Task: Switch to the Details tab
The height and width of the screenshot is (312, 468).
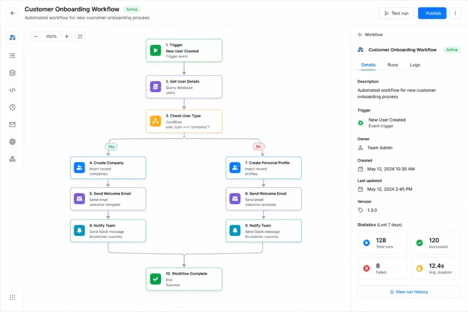Action: coord(368,65)
